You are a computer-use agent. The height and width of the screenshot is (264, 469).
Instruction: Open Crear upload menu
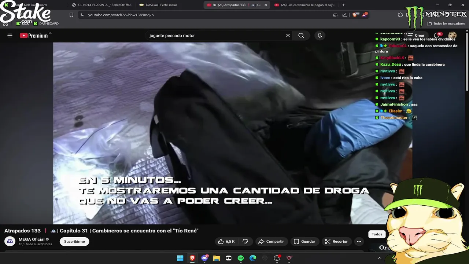[x=416, y=36]
